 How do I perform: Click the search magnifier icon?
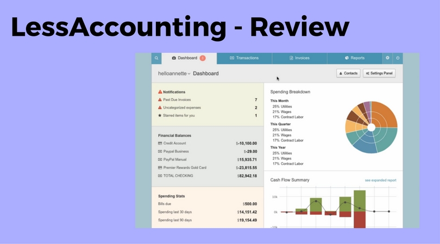(x=156, y=58)
